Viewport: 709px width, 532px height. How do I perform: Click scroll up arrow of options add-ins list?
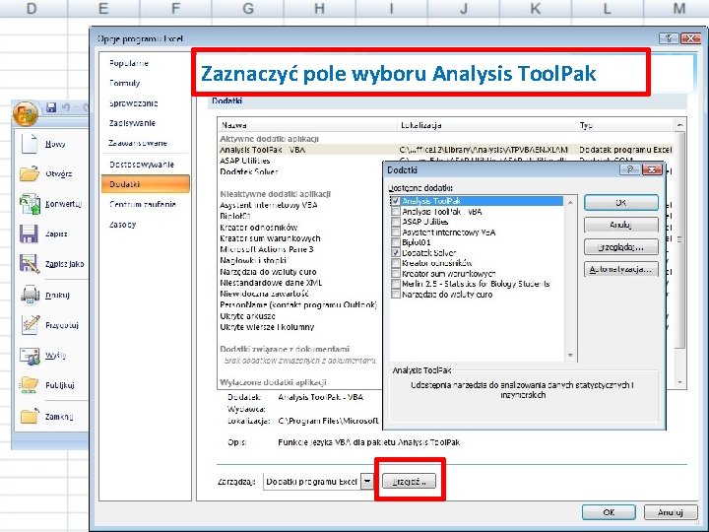point(679,125)
